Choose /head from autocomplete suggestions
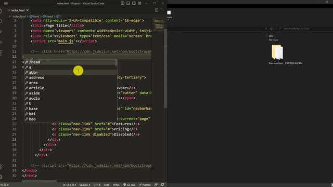Image resolution: width=333 pixels, height=187 pixels. [70, 62]
